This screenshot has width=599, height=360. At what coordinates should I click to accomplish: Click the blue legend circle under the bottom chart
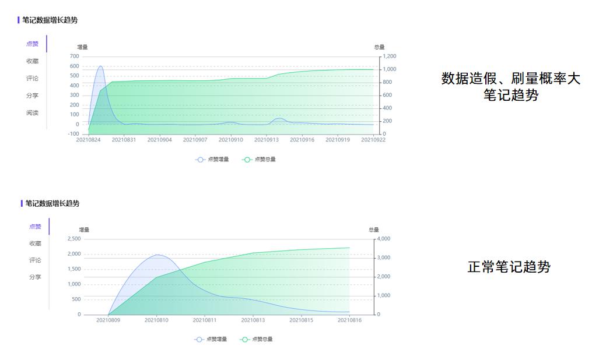pyautogui.click(x=198, y=339)
